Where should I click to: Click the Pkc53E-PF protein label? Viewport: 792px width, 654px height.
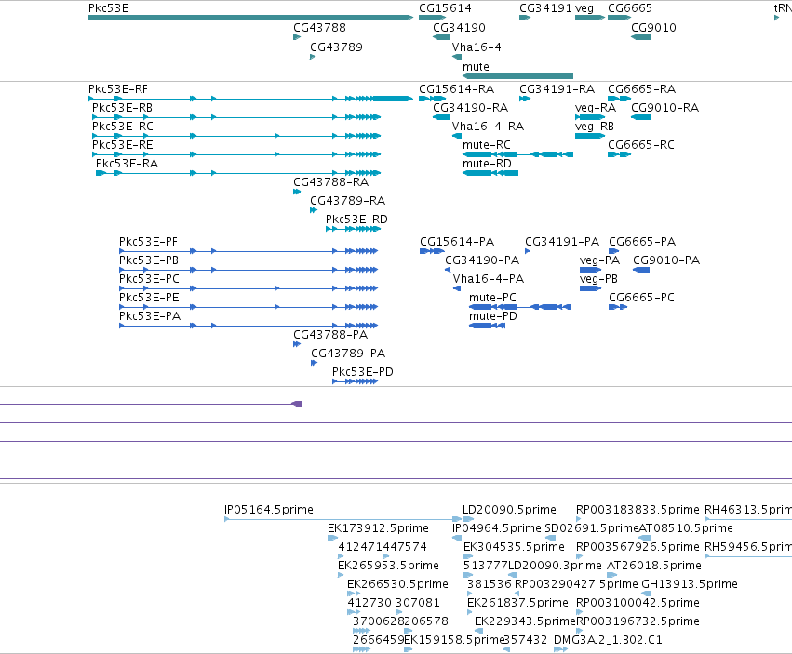(x=149, y=241)
